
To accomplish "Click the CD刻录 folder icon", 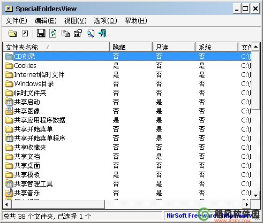I will pos(9,57).
